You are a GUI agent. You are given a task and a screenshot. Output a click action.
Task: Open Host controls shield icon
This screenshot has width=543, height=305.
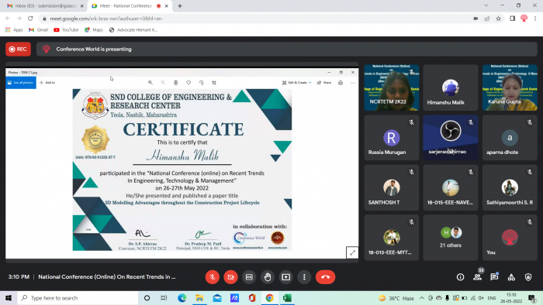pos(528,277)
